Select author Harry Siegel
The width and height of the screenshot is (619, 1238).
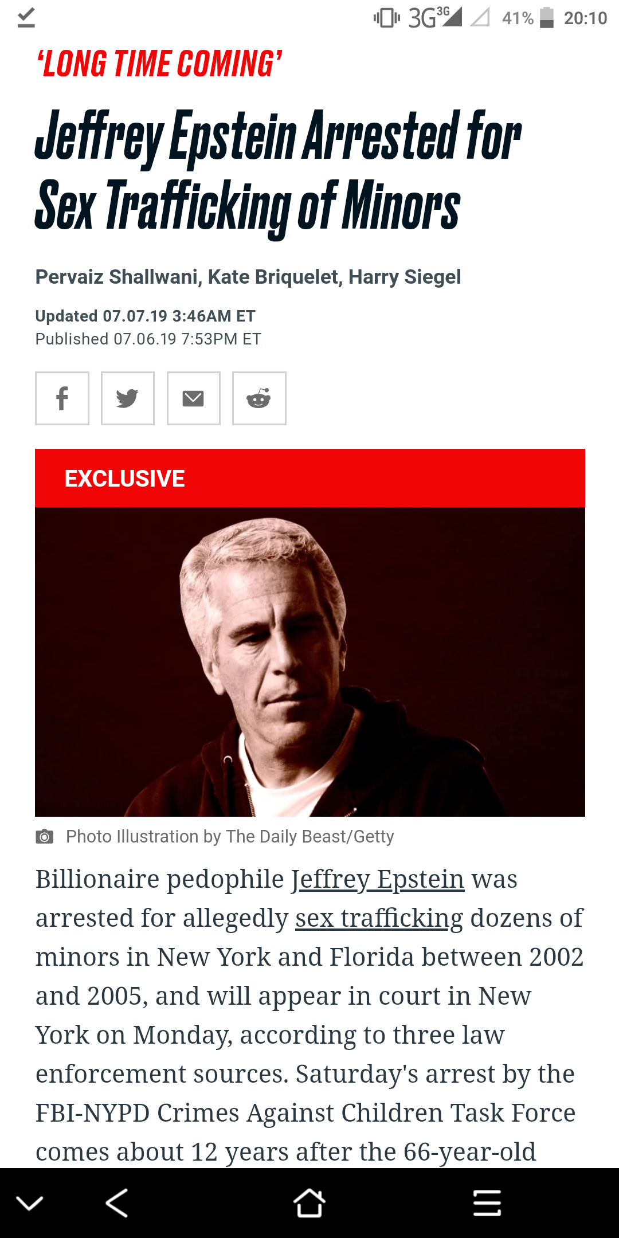tap(405, 277)
